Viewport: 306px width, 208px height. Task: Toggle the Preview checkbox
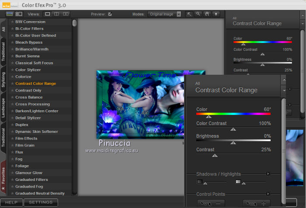tap(110, 14)
